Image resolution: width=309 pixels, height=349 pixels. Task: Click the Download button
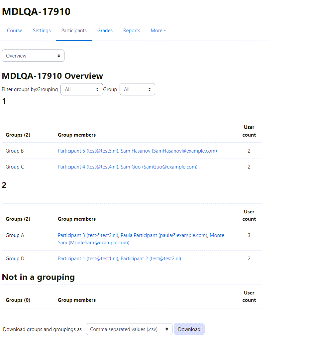click(189, 329)
